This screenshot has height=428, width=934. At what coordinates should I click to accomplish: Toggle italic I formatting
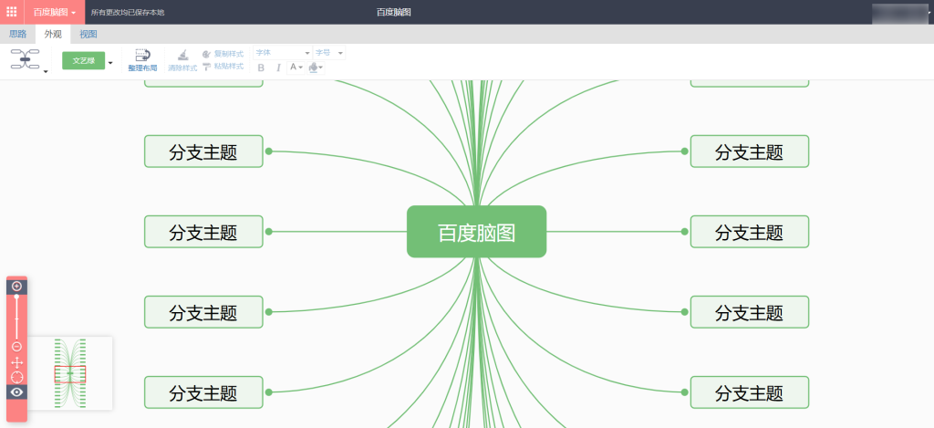[278, 68]
